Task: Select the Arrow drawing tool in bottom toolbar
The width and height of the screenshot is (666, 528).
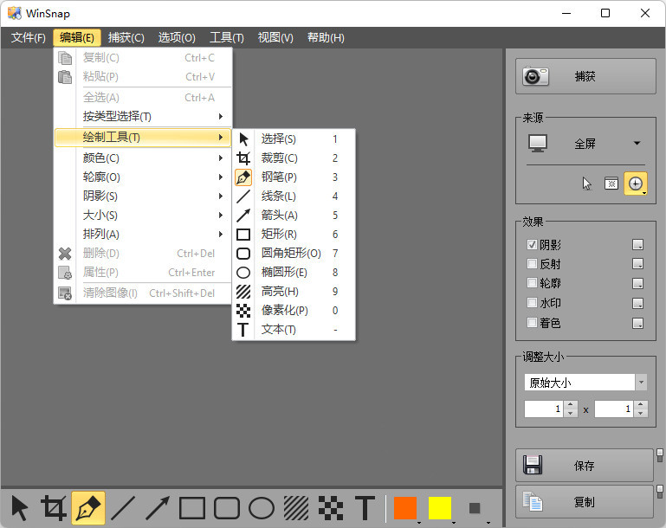Action: tap(157, 508)
